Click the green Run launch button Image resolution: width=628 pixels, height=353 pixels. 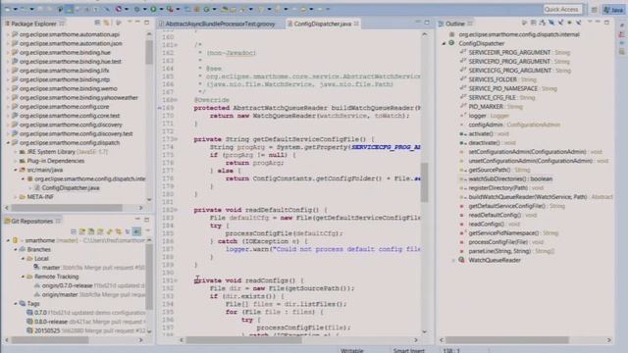click(153, 9)
